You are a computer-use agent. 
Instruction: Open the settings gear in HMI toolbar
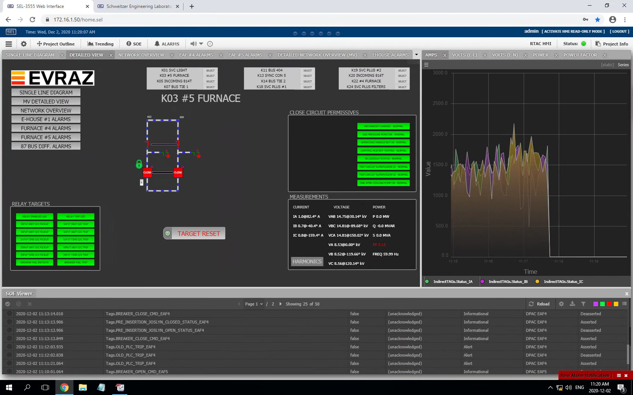coord(23,44)
